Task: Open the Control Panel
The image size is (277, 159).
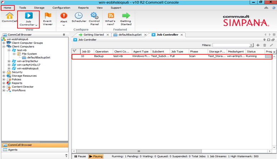Action: [x=94, y=18]
